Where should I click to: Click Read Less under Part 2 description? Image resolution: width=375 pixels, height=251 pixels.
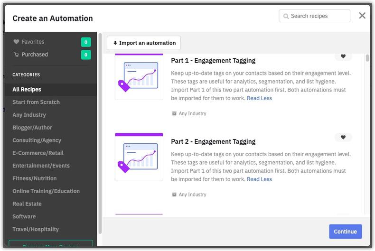coord(259,179)
